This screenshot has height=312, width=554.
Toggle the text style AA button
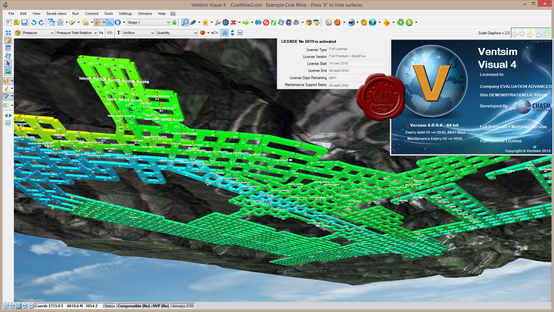(225, 33)
